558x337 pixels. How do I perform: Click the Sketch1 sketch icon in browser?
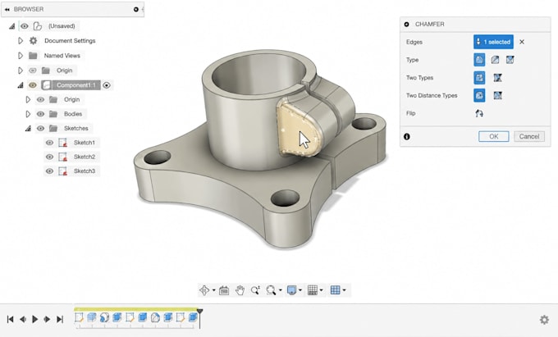point(62,143)
